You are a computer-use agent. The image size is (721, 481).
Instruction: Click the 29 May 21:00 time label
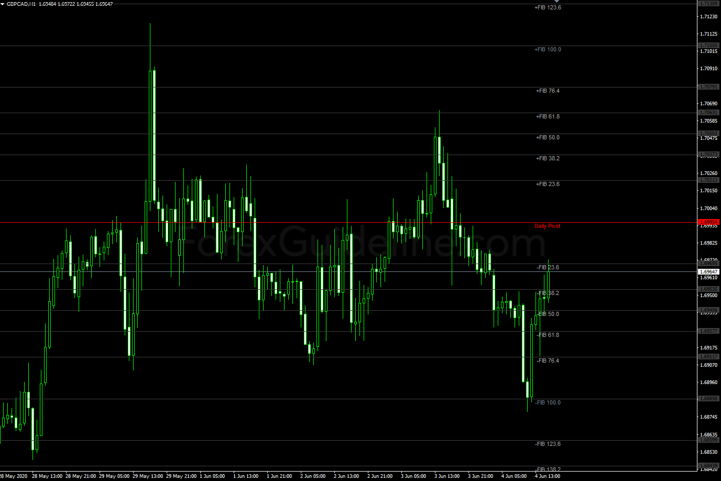[181, 476]
